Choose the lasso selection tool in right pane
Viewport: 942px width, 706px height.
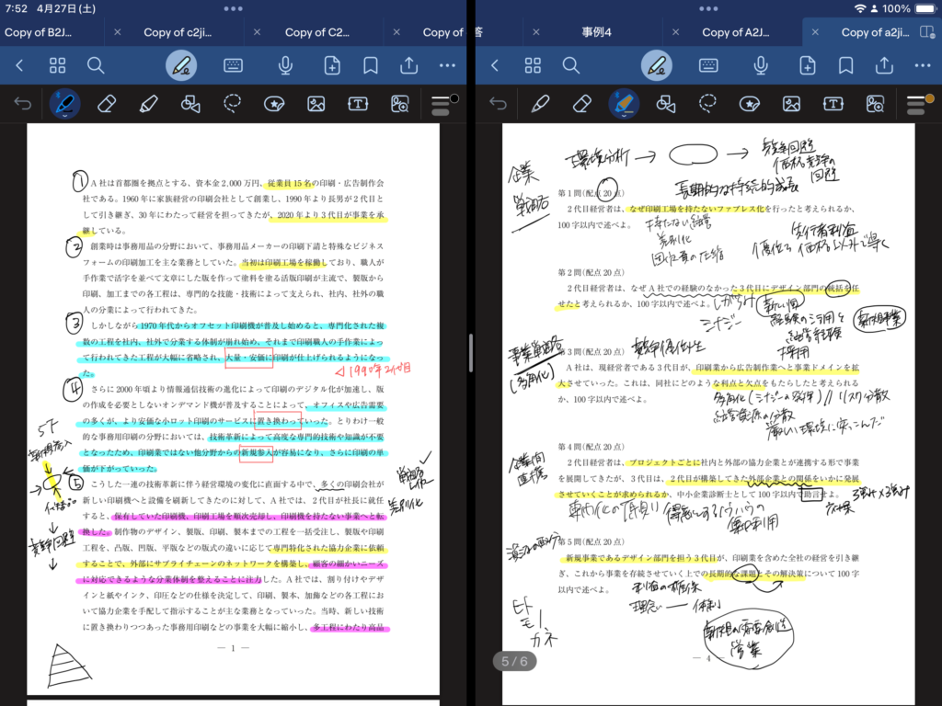[x=707, y=104]
